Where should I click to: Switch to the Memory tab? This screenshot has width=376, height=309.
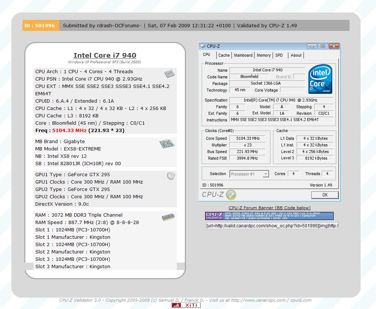(264, 55)
